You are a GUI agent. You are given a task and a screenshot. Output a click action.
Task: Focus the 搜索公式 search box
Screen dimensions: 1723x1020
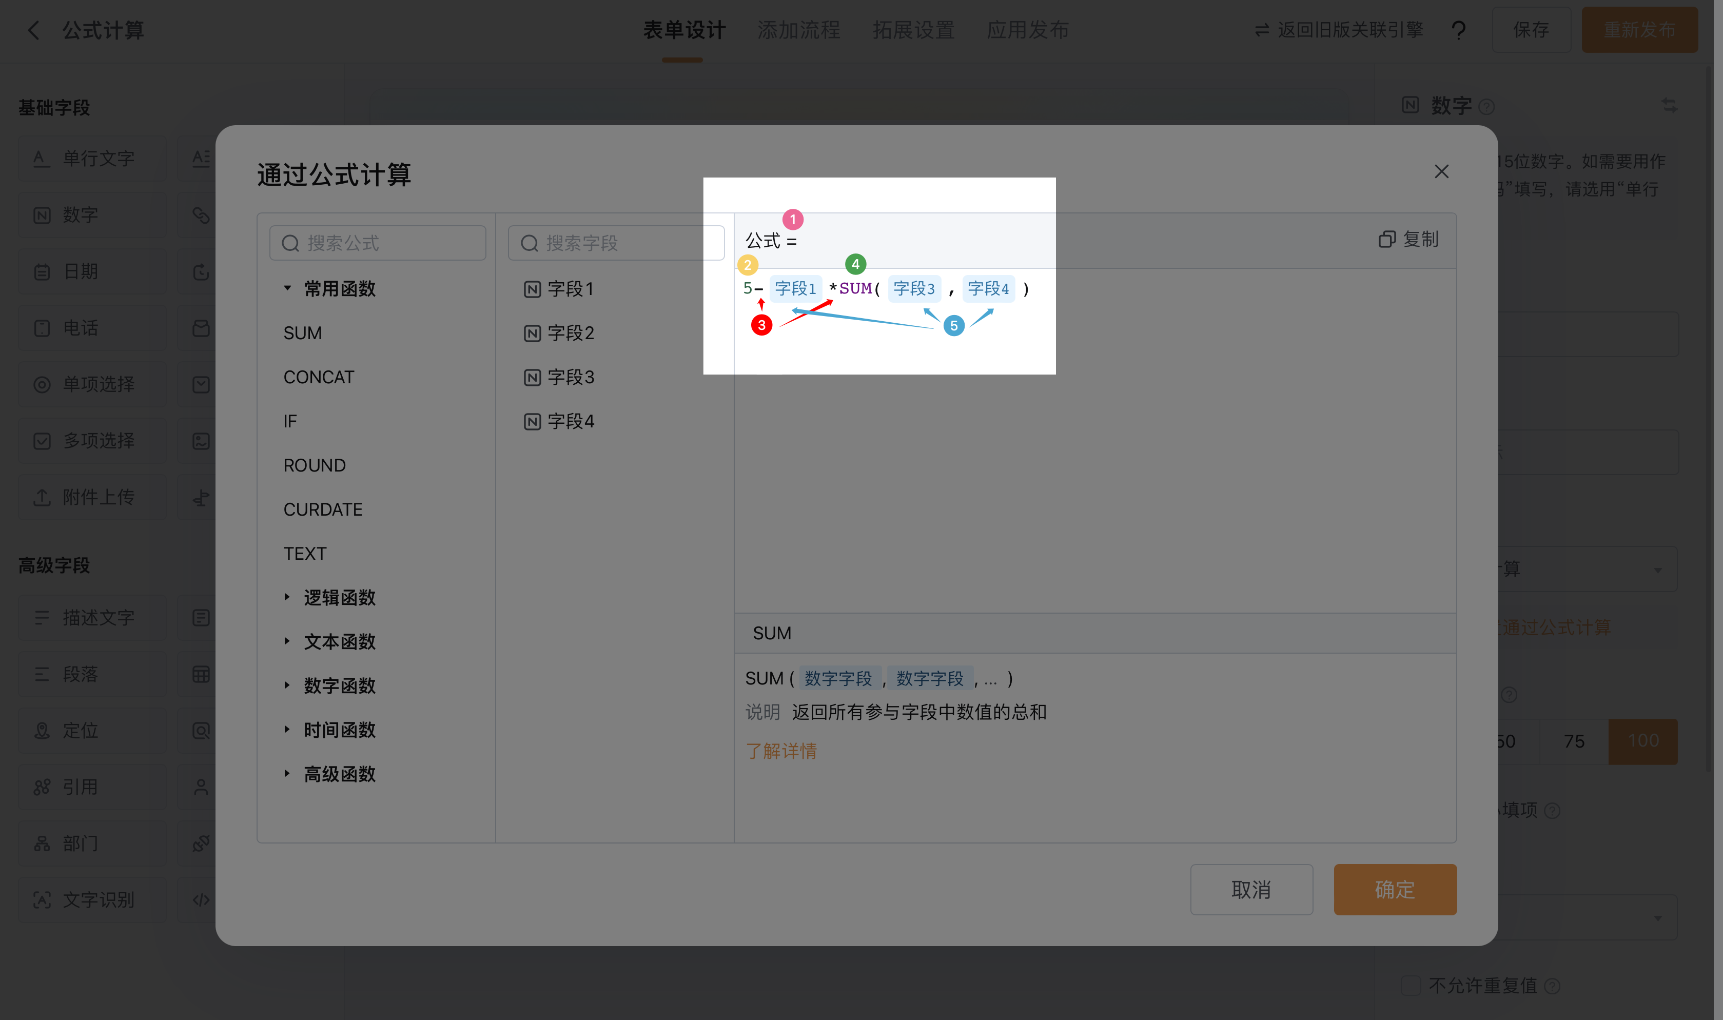pyautogui.click(x=377, y=243)
